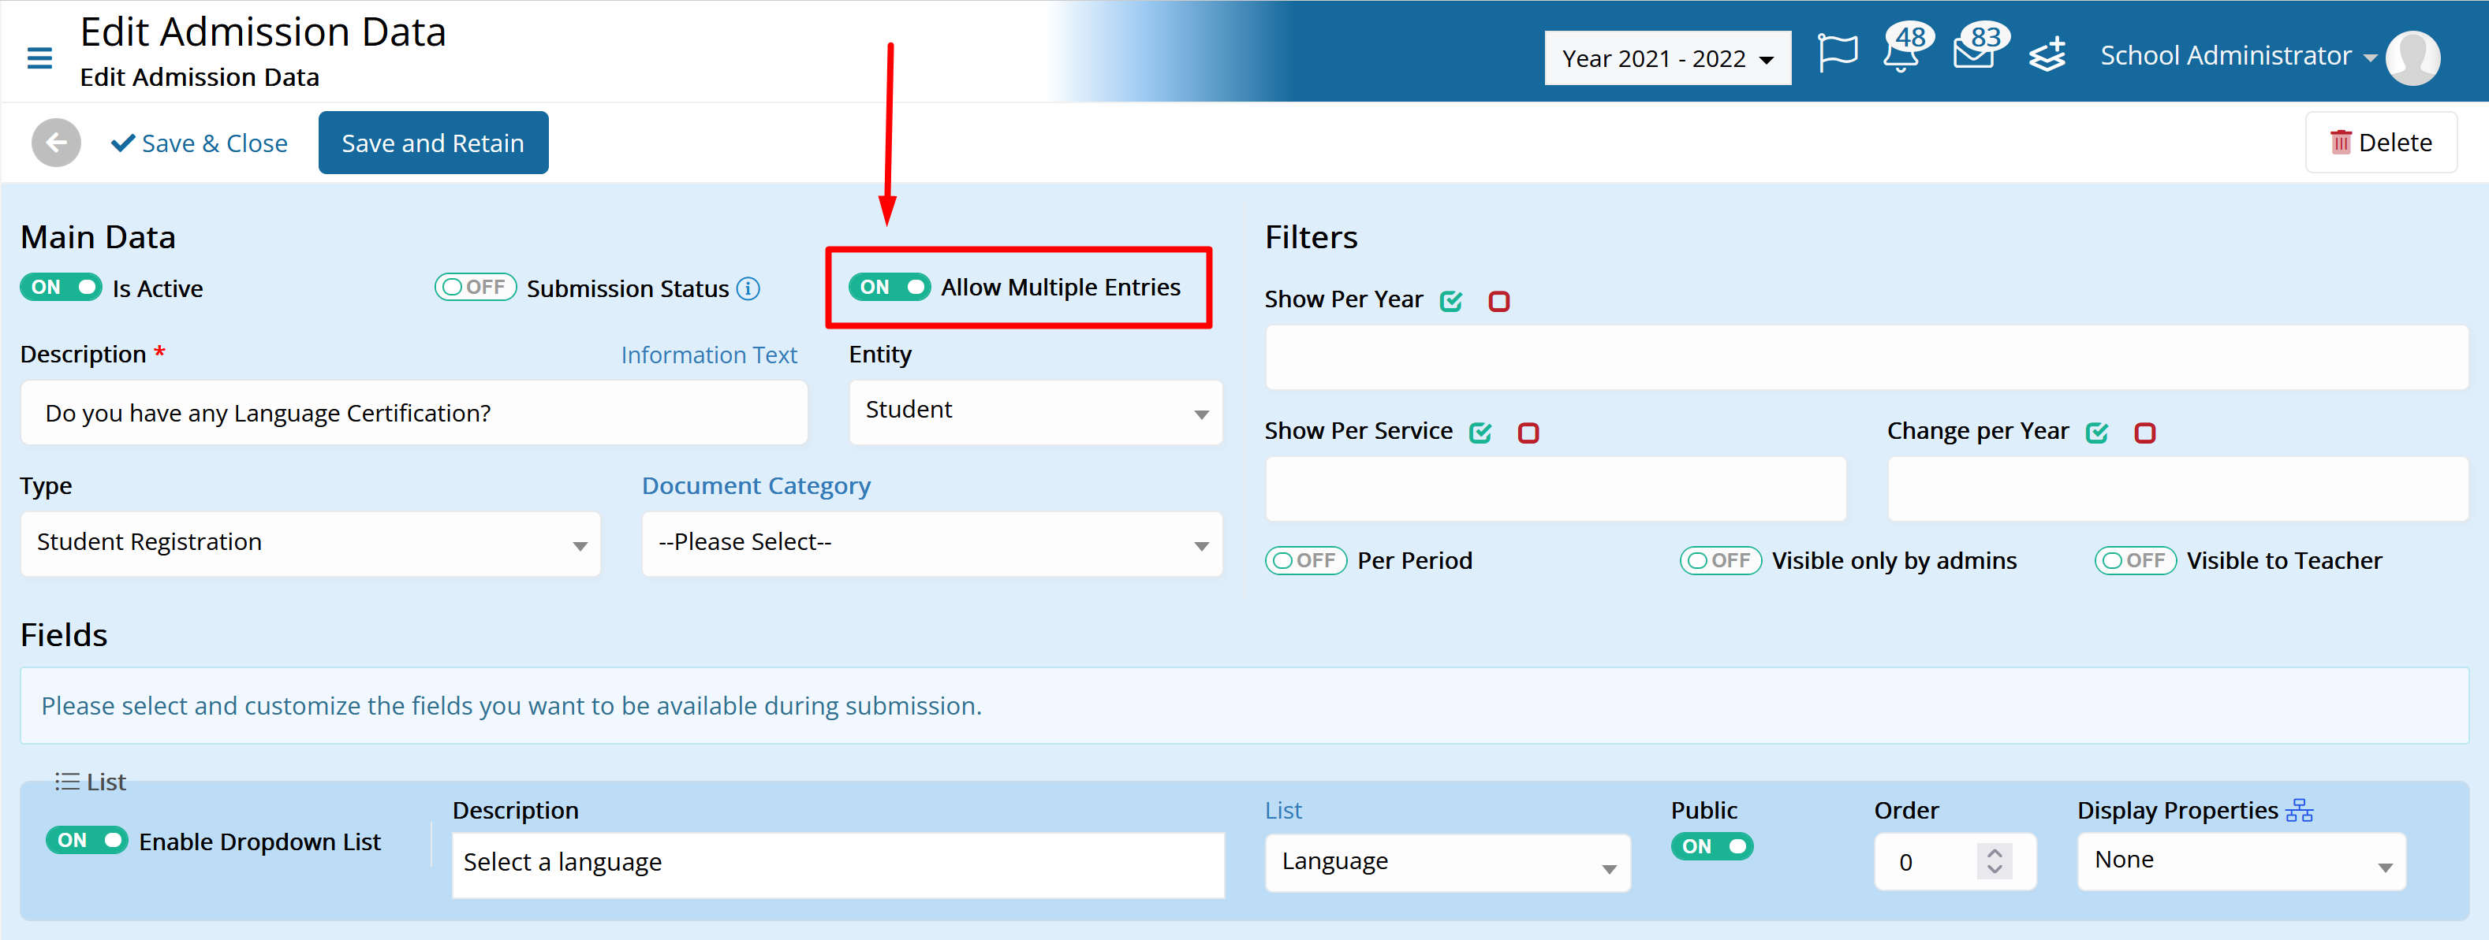
Task: Clear all for Show Per Year
Action: coord(1498,301)
